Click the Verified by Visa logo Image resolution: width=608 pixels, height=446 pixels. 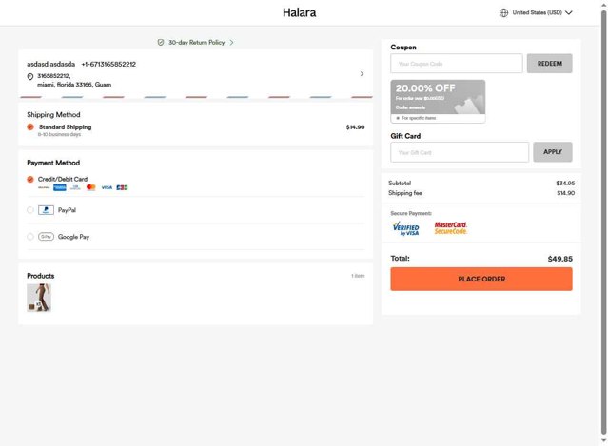click(405, 228)
